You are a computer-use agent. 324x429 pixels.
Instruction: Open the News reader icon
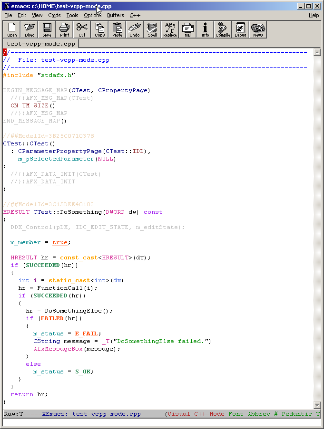258,29
